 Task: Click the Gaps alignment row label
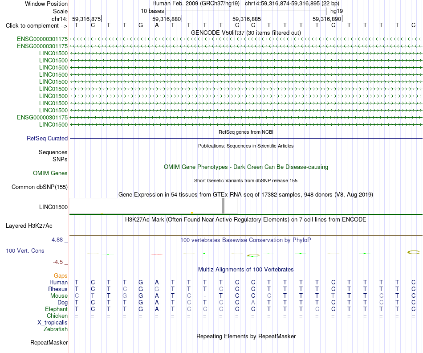pyautogui.click(x=61, y=275)
